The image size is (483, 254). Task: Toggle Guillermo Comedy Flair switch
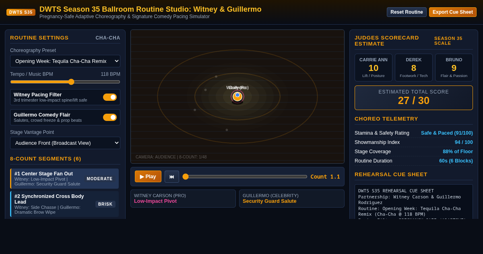(x=110, y=117)
